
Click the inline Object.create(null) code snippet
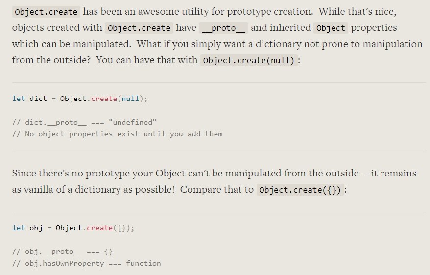point(249,61)
